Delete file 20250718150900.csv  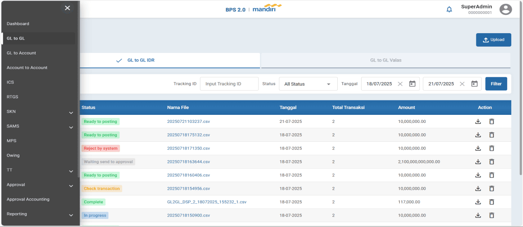point(492,215)
